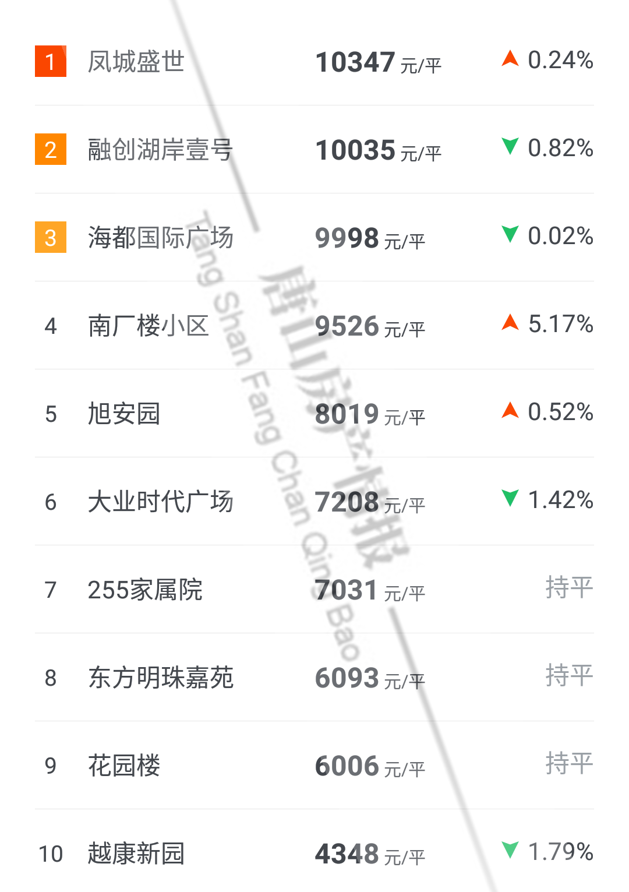Viewport: 629px width, 892px height.
Task: Click the green down arrow beside 1.79%
Action: [x=510, y=850]
